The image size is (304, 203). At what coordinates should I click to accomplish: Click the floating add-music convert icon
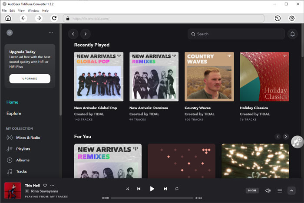pos(297,142)
